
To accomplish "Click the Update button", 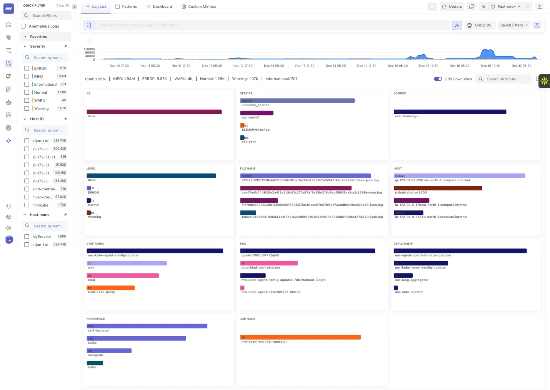I will pyautogui.click(x=452, y=7).
